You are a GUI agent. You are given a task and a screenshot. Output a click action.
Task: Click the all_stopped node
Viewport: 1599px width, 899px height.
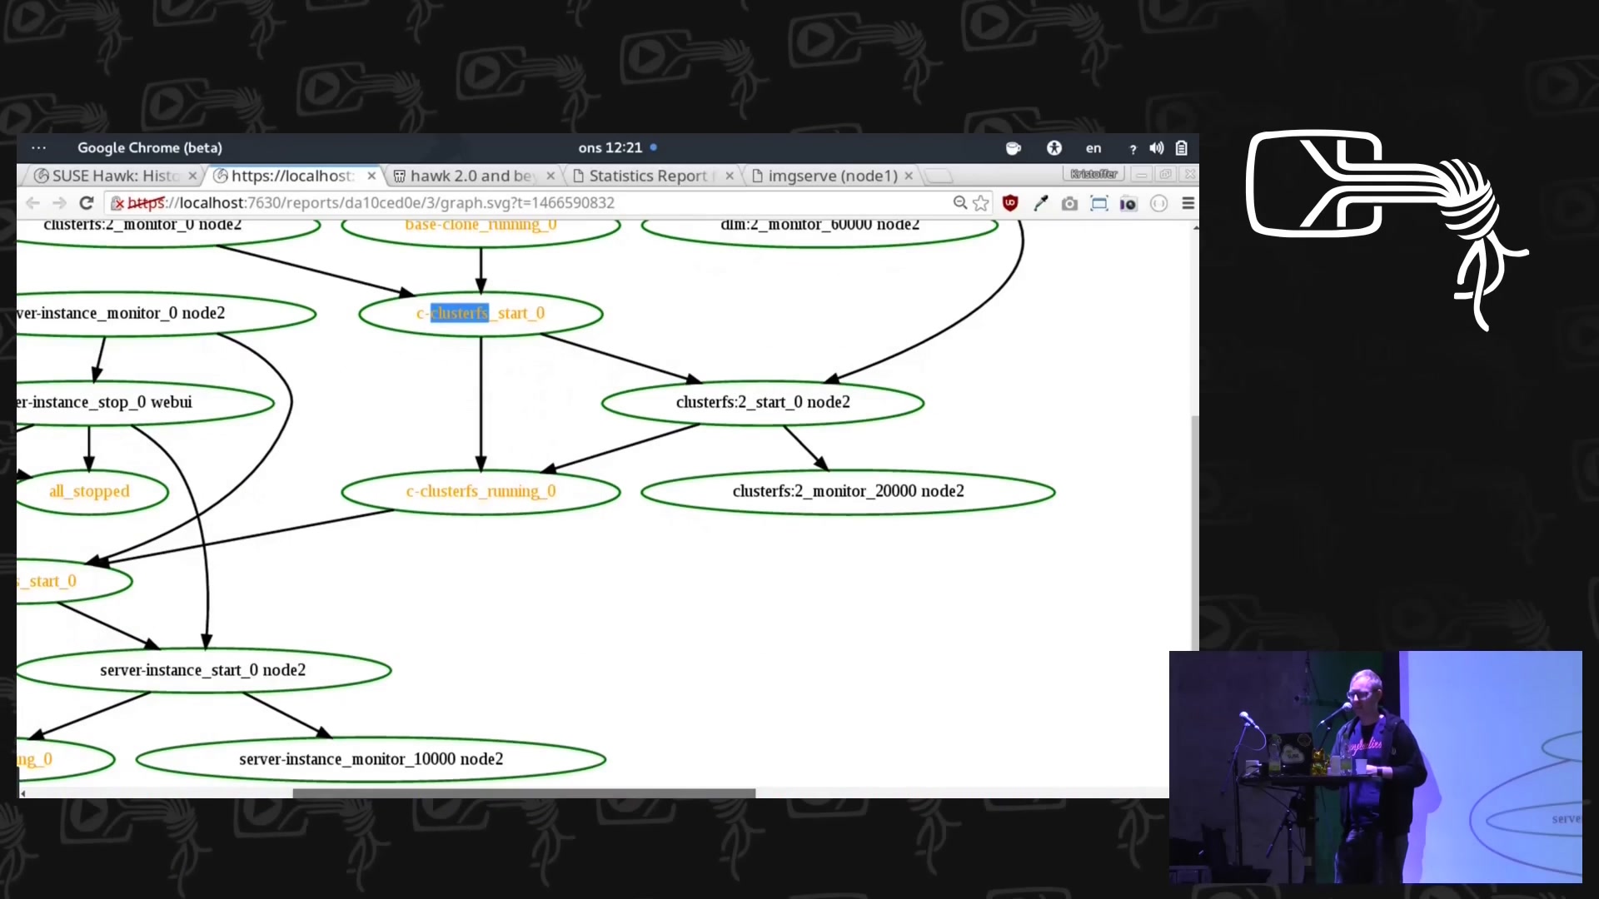[90, 492]
